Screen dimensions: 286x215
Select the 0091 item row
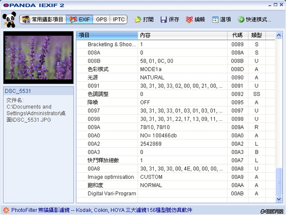pyautogui.click(x=176, y=86)
